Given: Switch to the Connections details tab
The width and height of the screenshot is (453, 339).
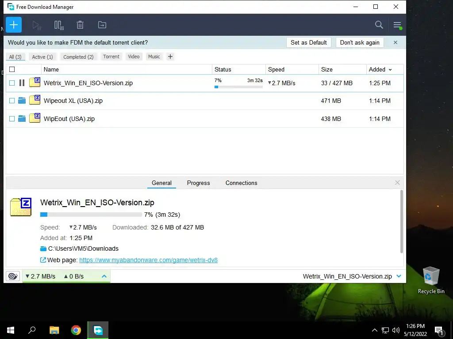Looking at the screenshot, I should (241, 183).
